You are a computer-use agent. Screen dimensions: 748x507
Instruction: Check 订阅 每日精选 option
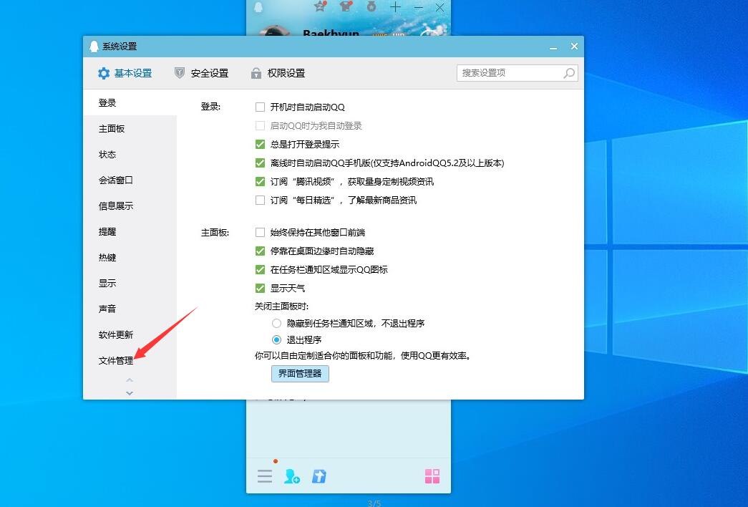pyautogui.click(x=260, y=200)
